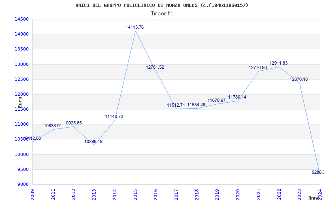The width and height of the screenshot is (324, 202).
Task: Click the x-axis year 2019
Action: [x=217, y=195]
